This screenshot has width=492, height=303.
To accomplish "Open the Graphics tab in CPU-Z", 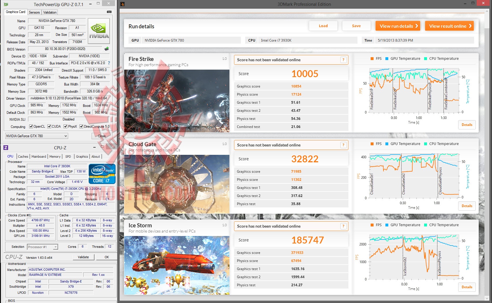I will (x=82, y=157).
